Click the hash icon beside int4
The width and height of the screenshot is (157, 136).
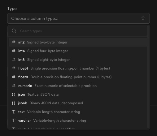click(14, 51)
